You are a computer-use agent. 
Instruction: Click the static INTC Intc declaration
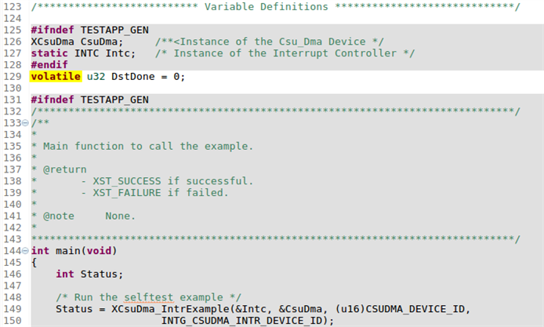pos(82,53)
